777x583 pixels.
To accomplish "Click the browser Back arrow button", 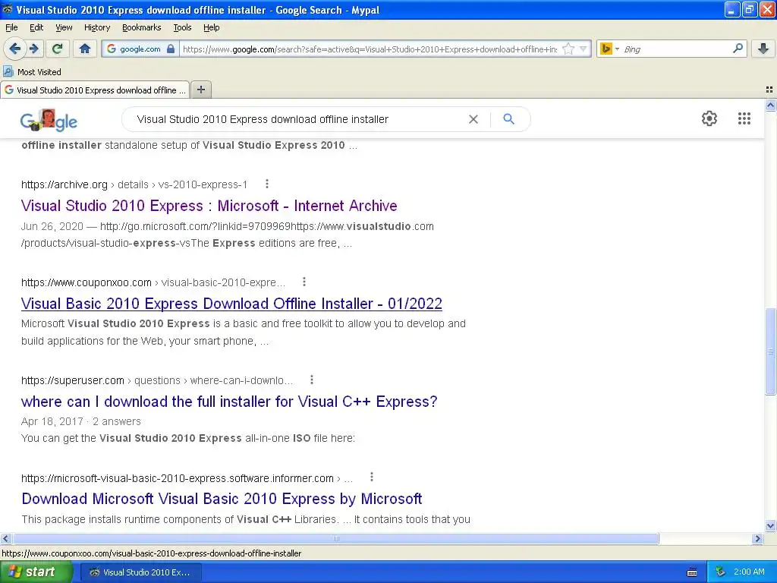I will pos(14,49).
